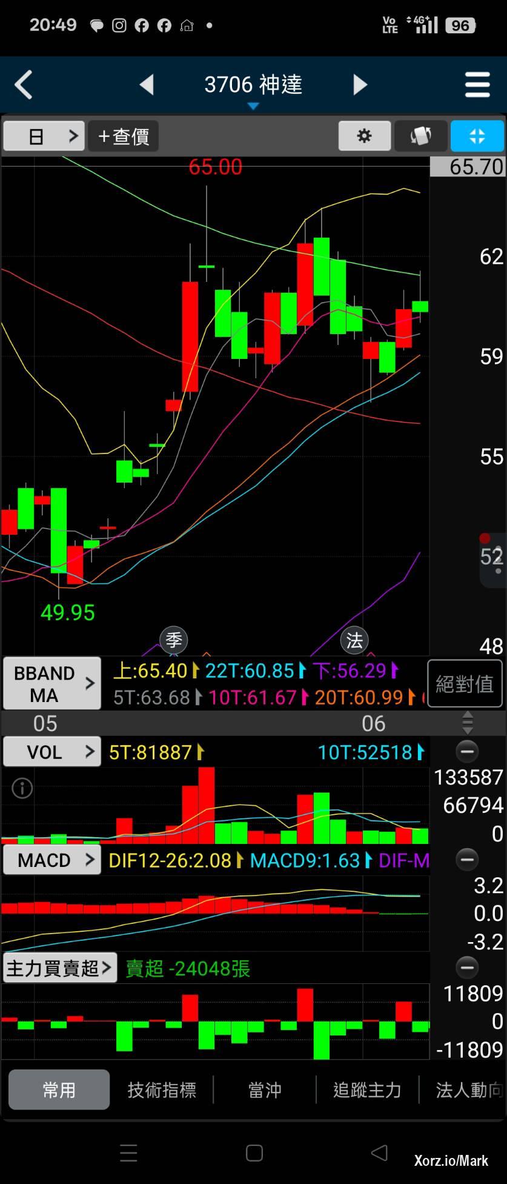Go to previous stock with left triangle
The width and height of the screenshot is (507, 1184).
[147, 85]
